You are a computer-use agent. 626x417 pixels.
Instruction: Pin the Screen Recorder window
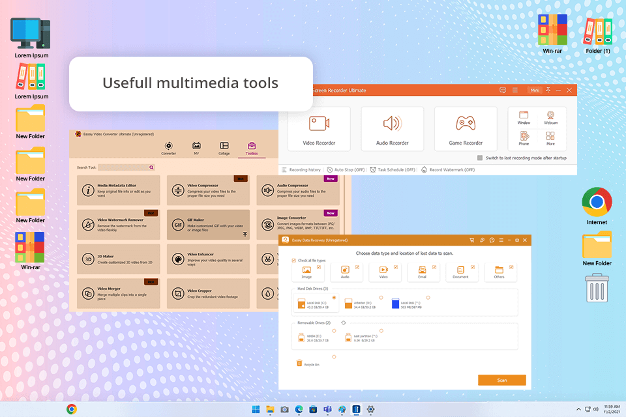pos(548,90)
